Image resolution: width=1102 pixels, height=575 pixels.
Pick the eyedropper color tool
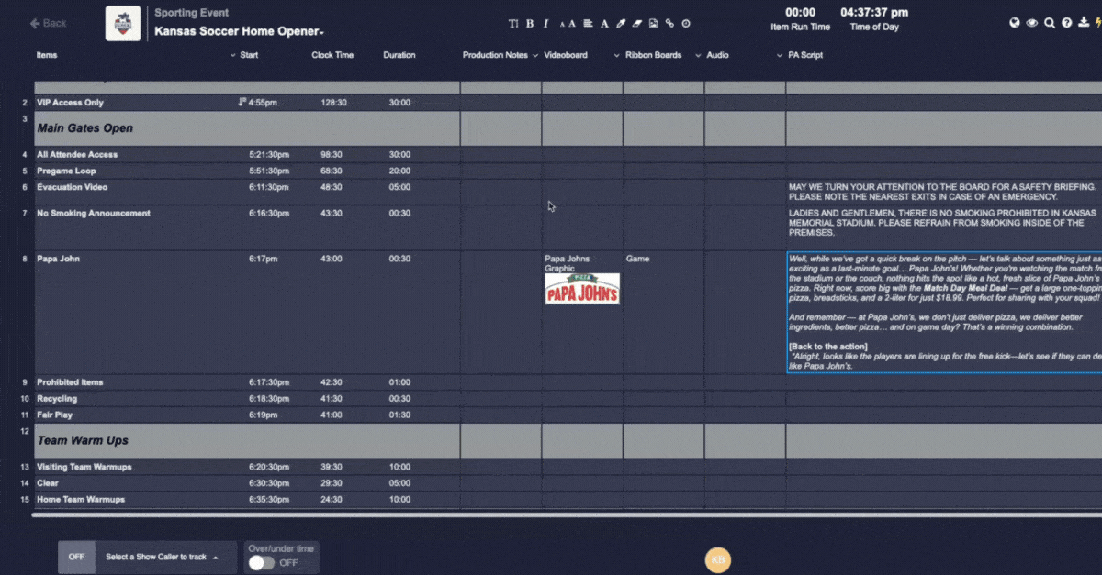point(621,24)
